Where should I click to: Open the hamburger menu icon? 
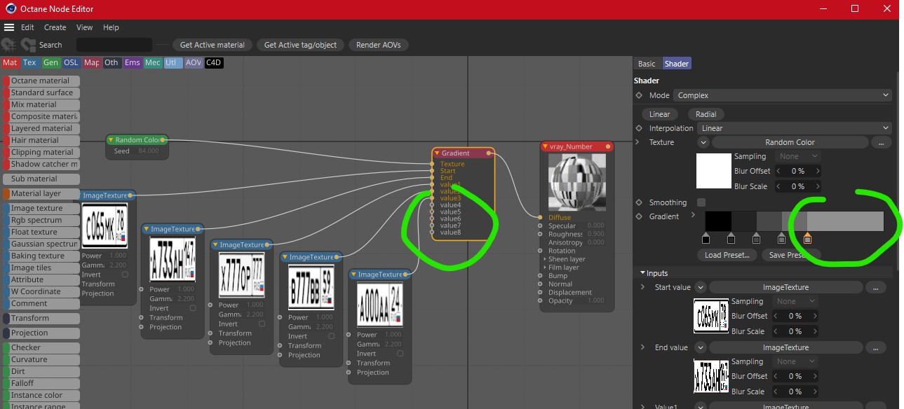point(9,27)
